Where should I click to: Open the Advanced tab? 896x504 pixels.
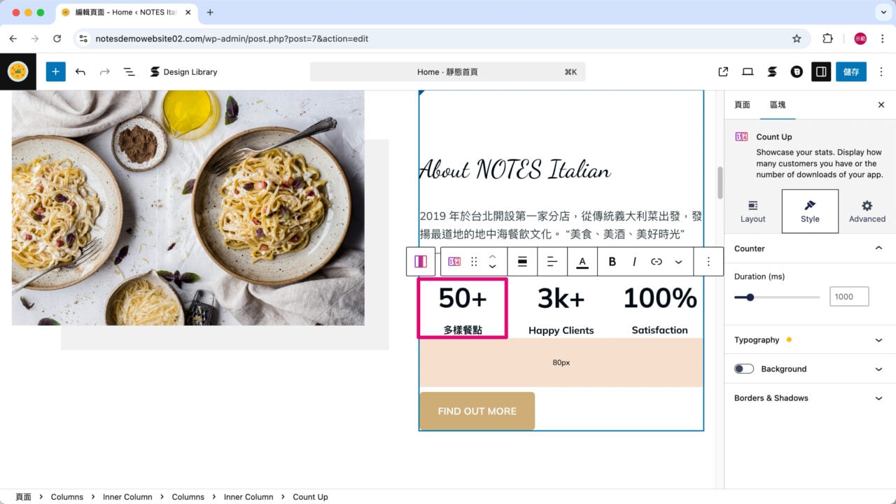pos(867,211)
